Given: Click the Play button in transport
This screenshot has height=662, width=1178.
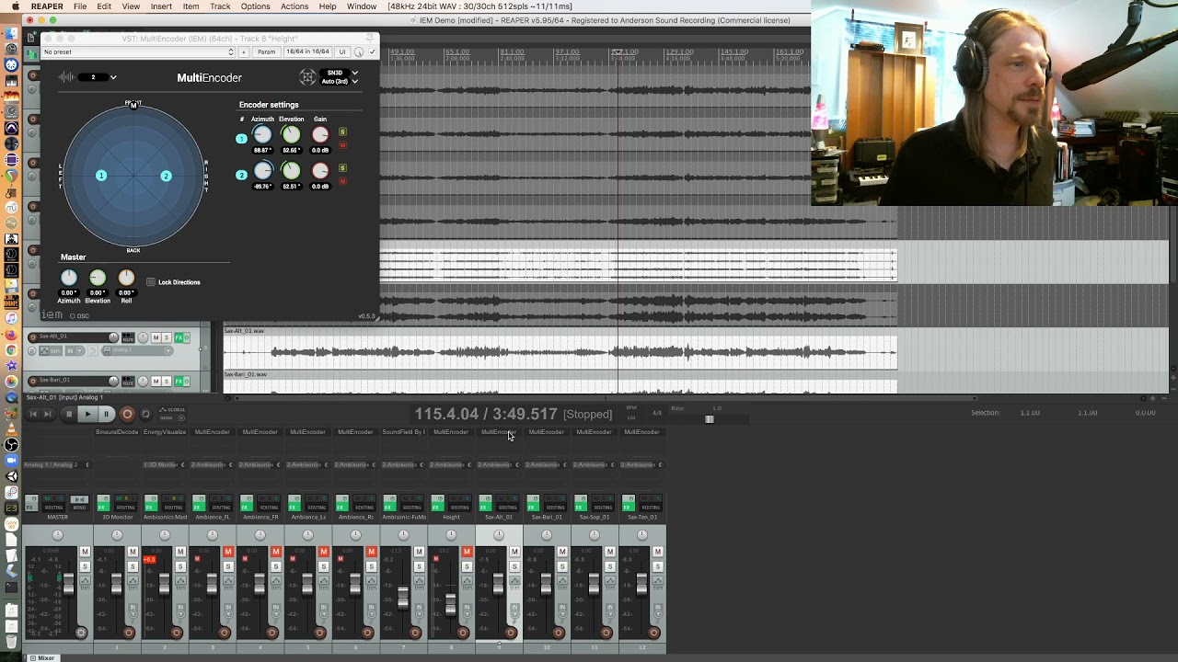Looking at the screenshot, I should tap(87, 414).
